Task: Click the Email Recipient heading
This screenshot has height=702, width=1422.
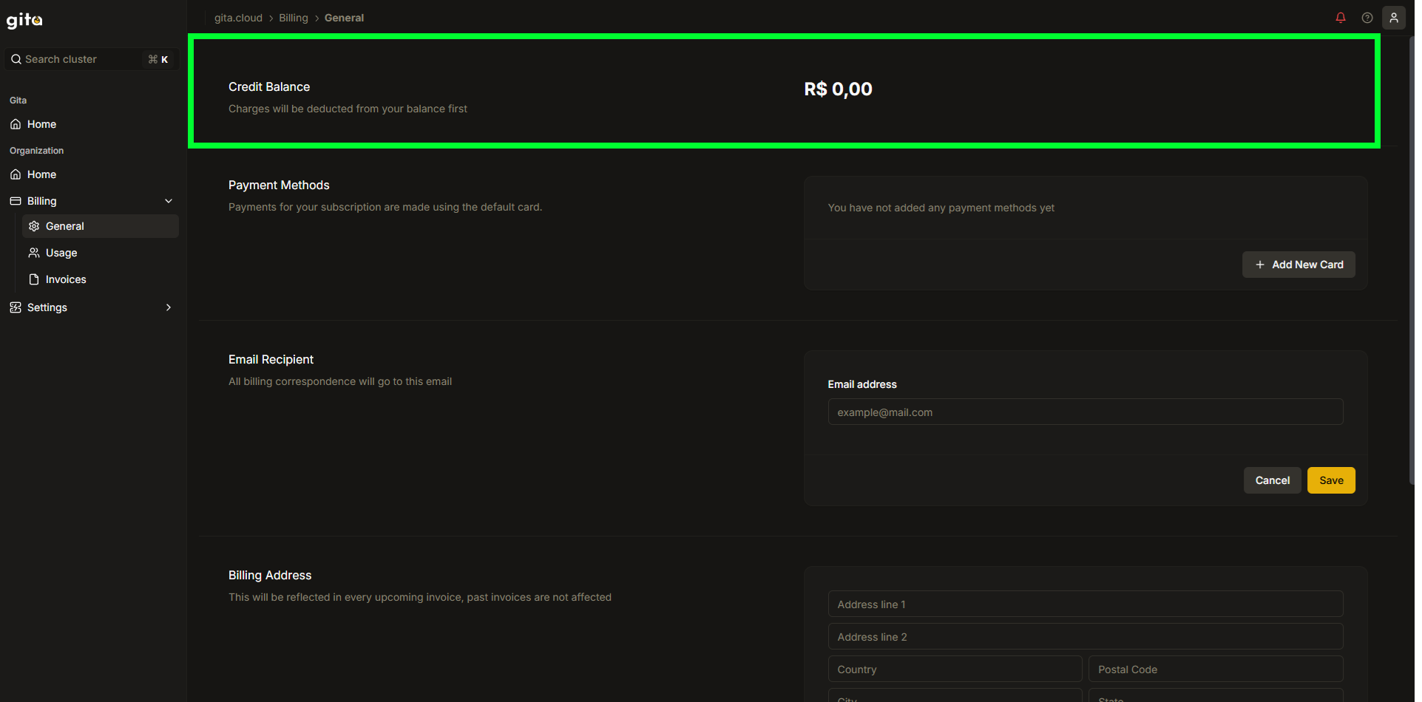Action: point(271,359)
